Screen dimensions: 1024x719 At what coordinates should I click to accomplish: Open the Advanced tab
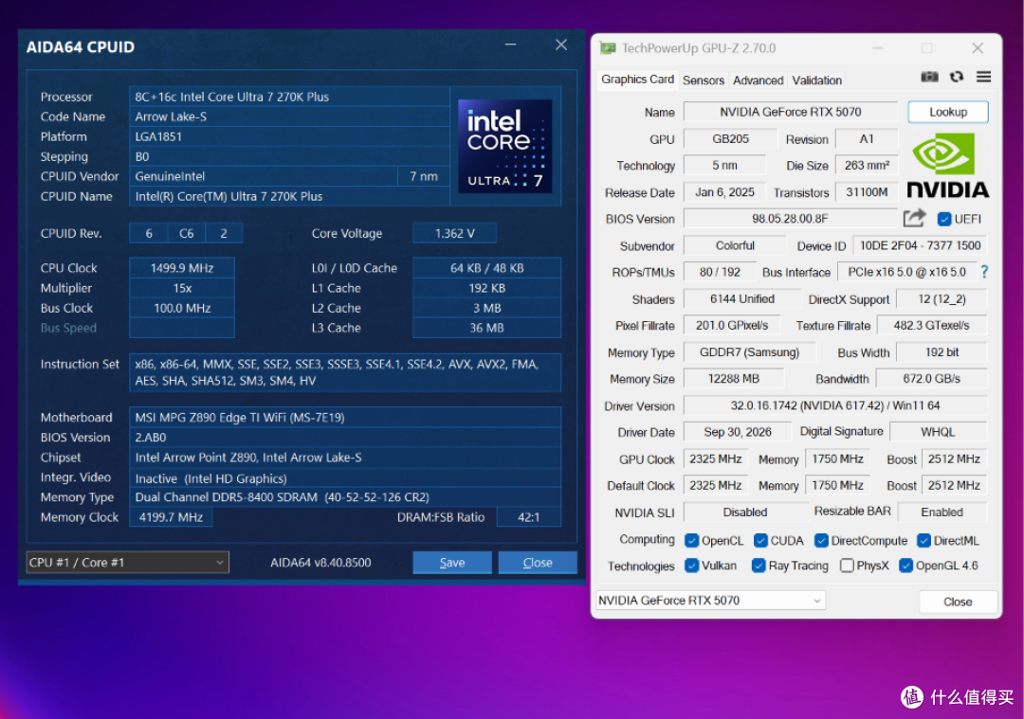click(x=758, y=81)
